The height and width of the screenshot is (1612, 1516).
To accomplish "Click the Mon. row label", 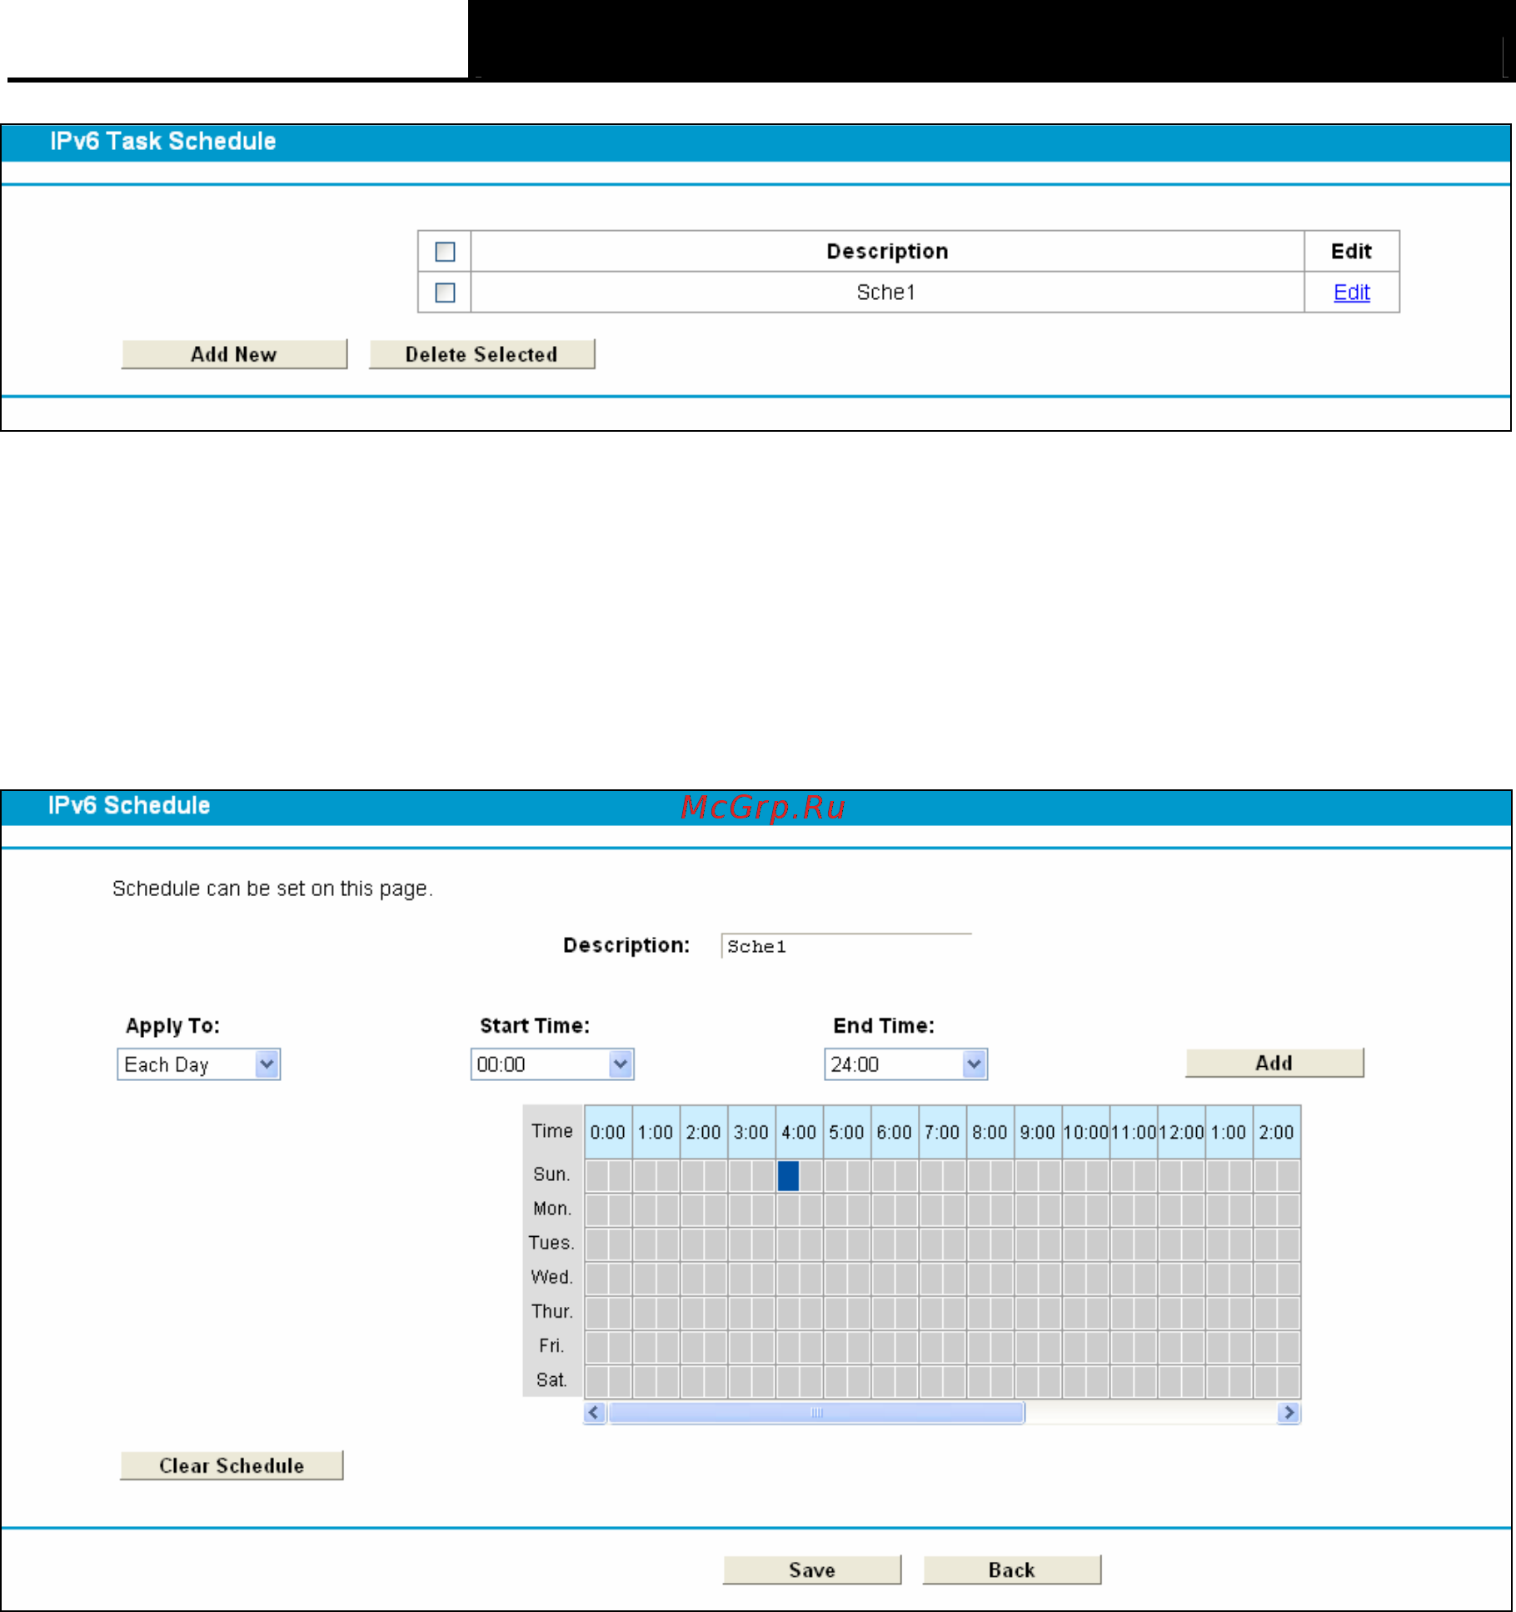I will pyautogui.click(x=552, y=1209).
